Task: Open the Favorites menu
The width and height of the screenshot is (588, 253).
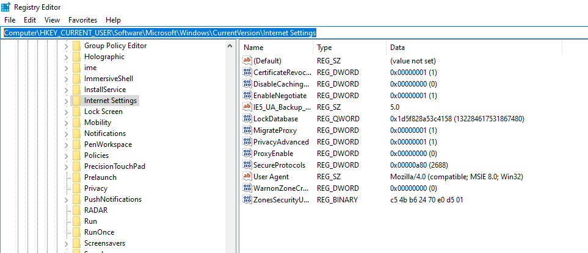Action: tap(82, 20)
